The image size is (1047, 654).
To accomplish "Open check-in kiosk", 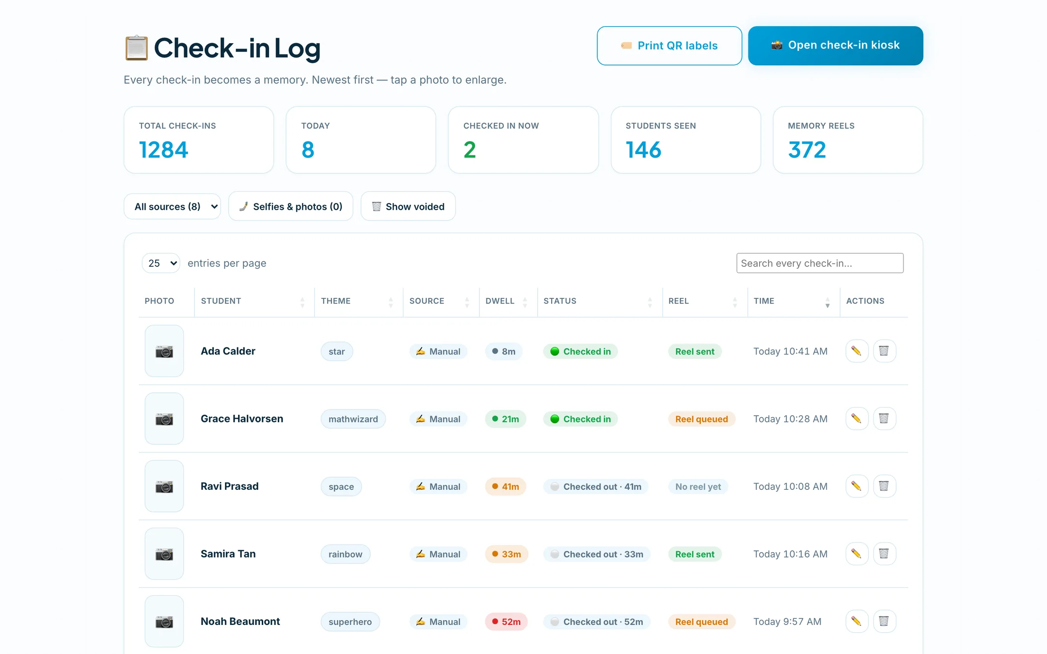I will click(836, 46).
